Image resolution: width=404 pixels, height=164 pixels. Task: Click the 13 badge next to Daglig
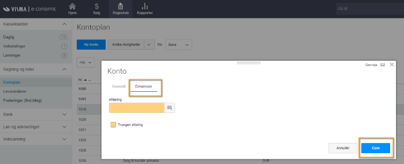pyautogui.click(x=63, y=37)
